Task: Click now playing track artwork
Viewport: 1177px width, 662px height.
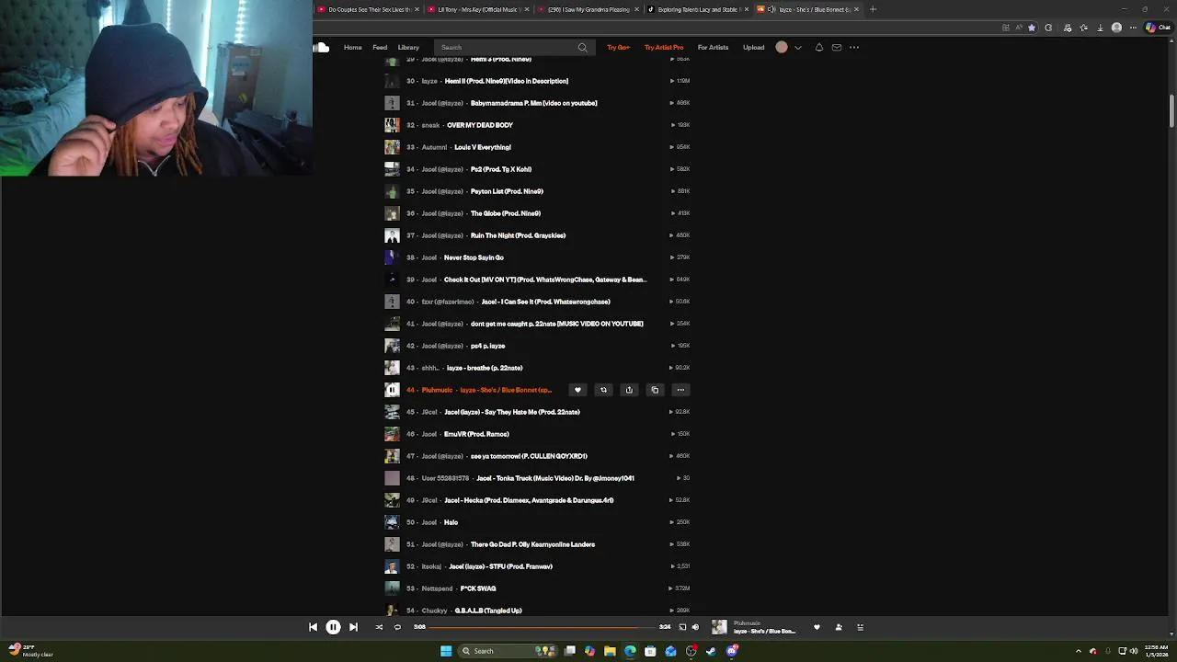Action: [x=719, y=627]
